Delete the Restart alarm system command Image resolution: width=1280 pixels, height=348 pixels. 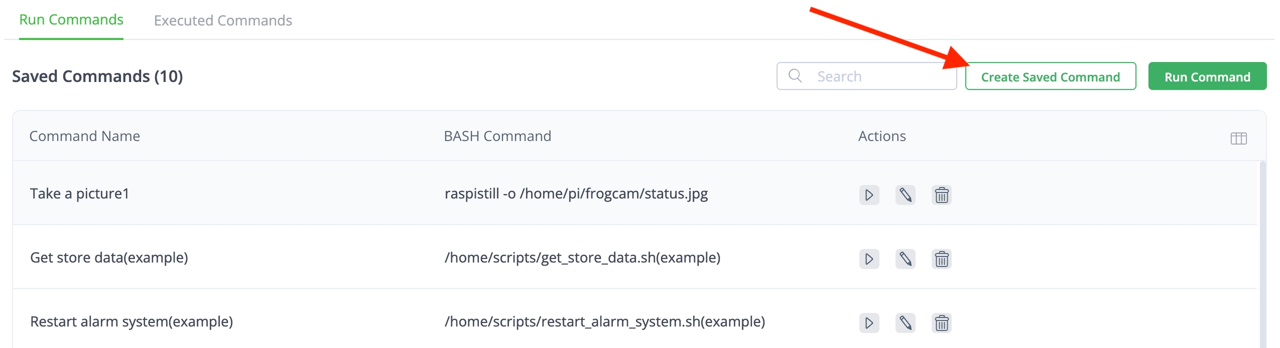point(941,323)
